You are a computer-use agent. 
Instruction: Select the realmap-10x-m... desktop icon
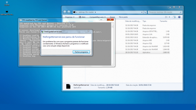click(x=7, y=13)
